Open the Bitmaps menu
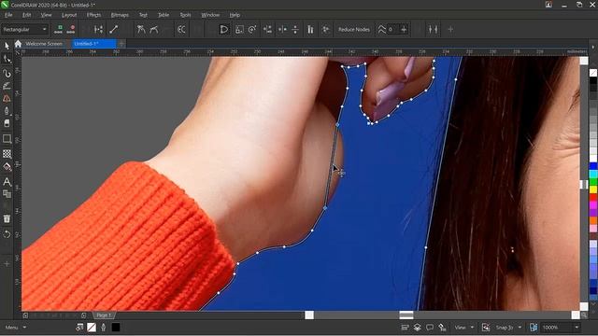The image size is (598, 336). coord(120,15)
